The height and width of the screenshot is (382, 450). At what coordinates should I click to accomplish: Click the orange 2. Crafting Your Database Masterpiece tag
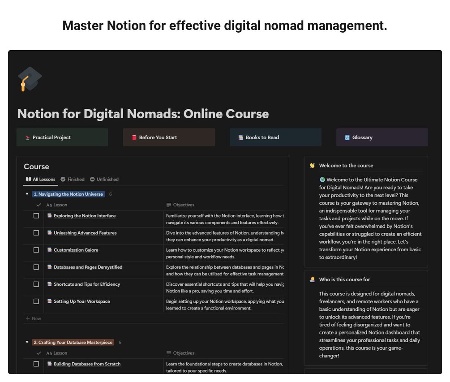[x=73, y=343]
